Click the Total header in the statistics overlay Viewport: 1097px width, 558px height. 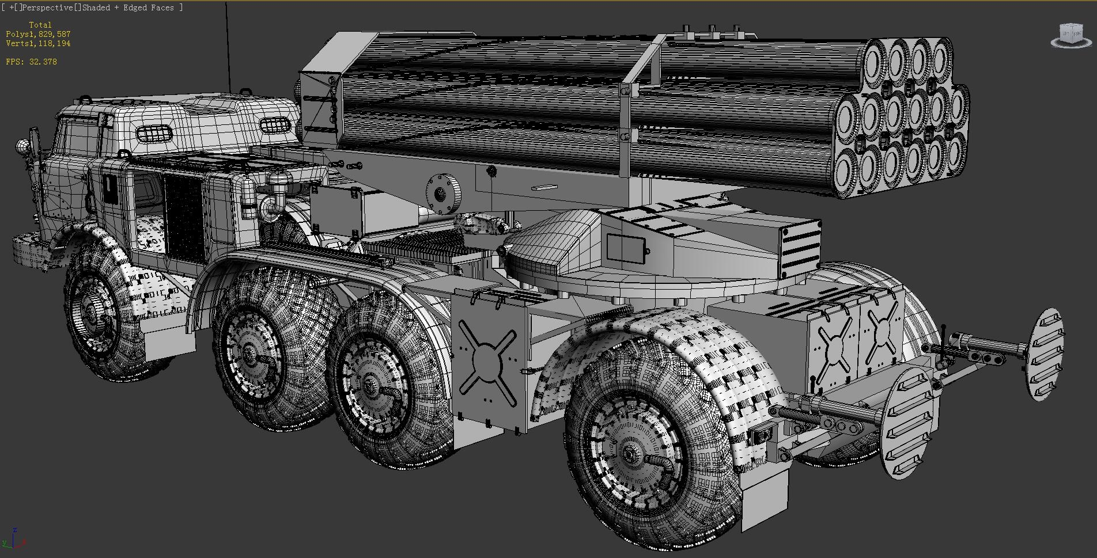(x=41, y=25)
